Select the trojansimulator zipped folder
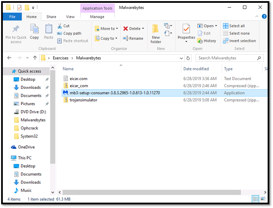This screenshot has width=273, height=208. tap(165, 100)
